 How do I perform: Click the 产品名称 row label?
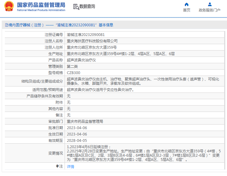tap(56, 60)
